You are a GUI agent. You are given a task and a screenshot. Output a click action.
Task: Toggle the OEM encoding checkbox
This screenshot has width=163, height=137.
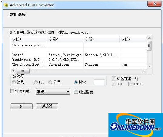click(114, 84)
